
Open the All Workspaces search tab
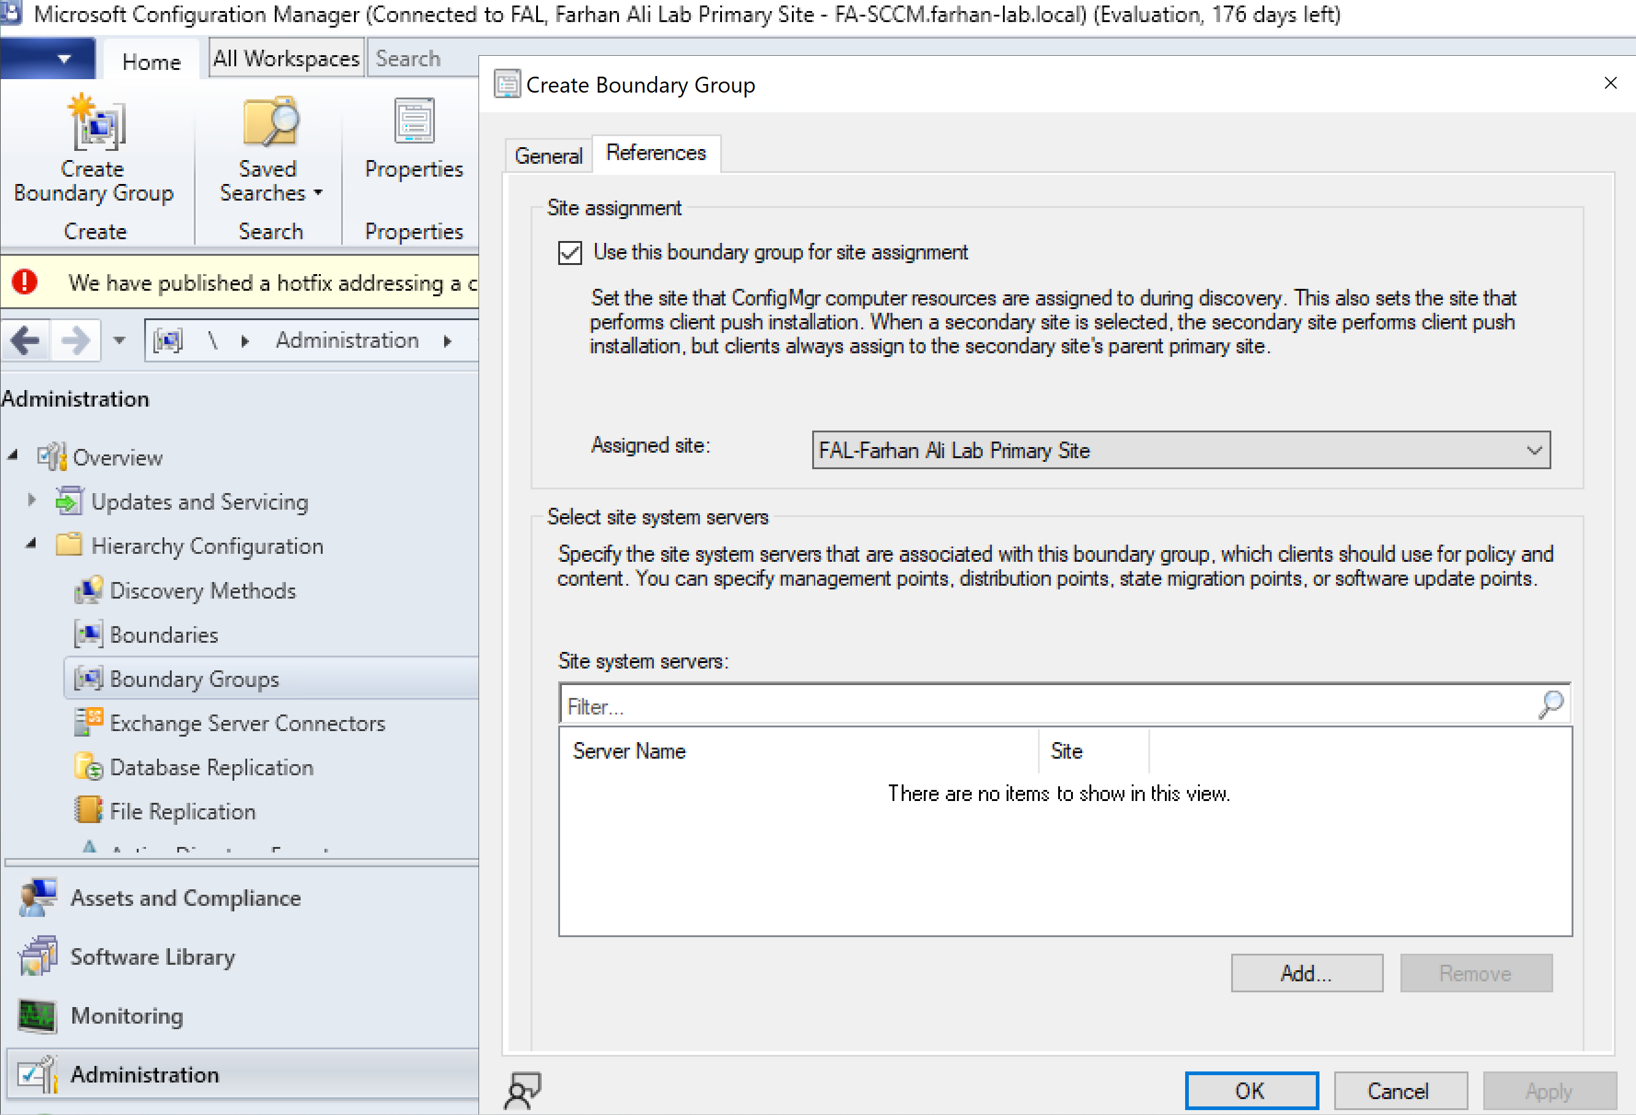pyautogui.click(x=286, y=58)
